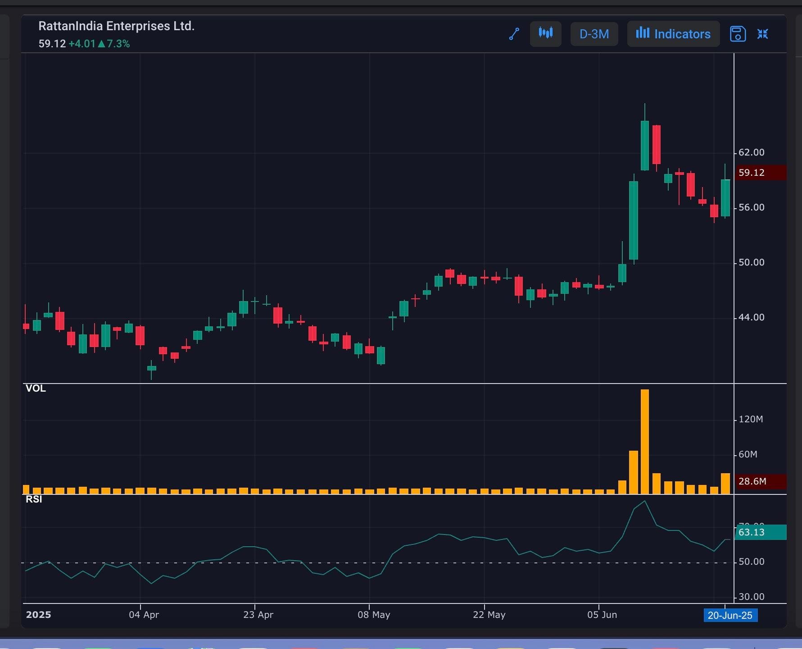Click the 62.00 price axis label
This screenshot has height=649, width=802.
[x=752, y=153]
